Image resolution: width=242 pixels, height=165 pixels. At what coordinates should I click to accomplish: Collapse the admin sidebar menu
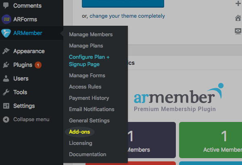click(26, 120)
